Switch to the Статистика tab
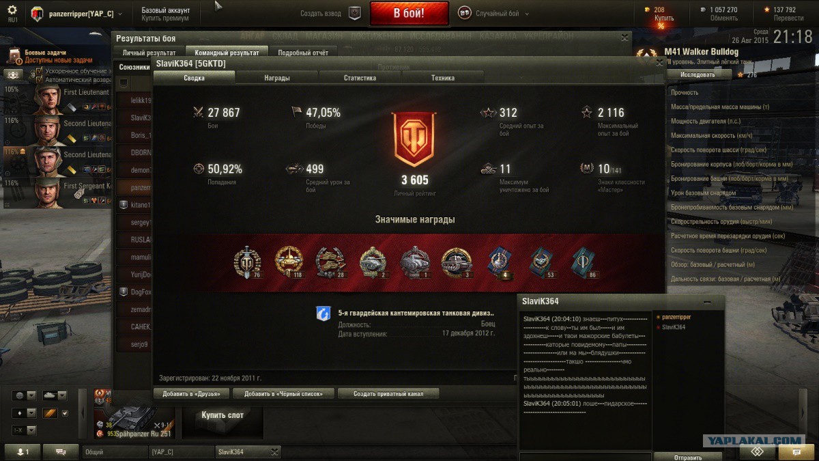Viewport: 819px width, 461px height. (x=360, y=78)
